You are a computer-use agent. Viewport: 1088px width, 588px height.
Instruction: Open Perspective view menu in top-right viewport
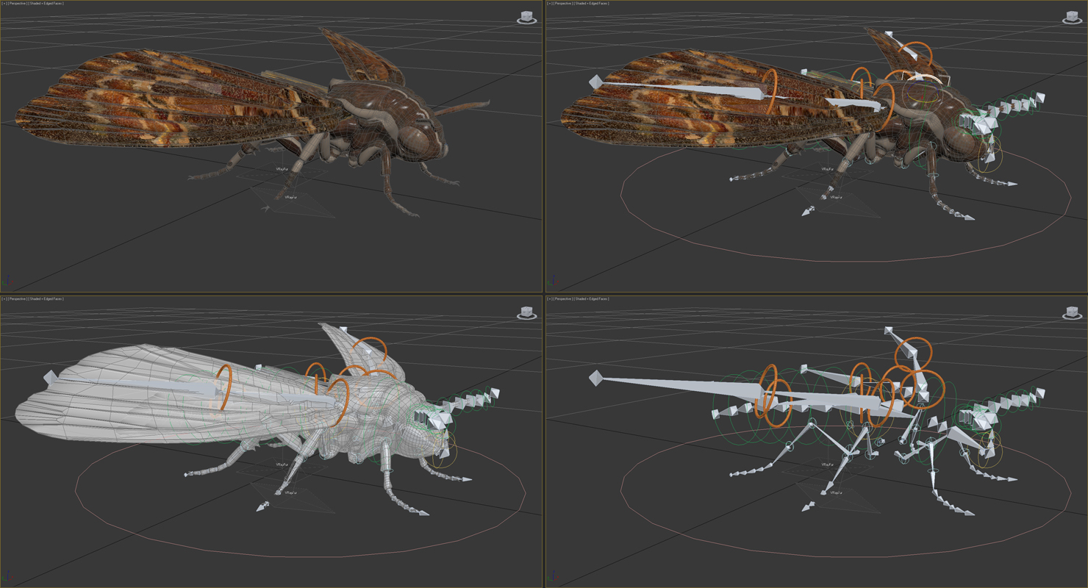click(562, 4)
